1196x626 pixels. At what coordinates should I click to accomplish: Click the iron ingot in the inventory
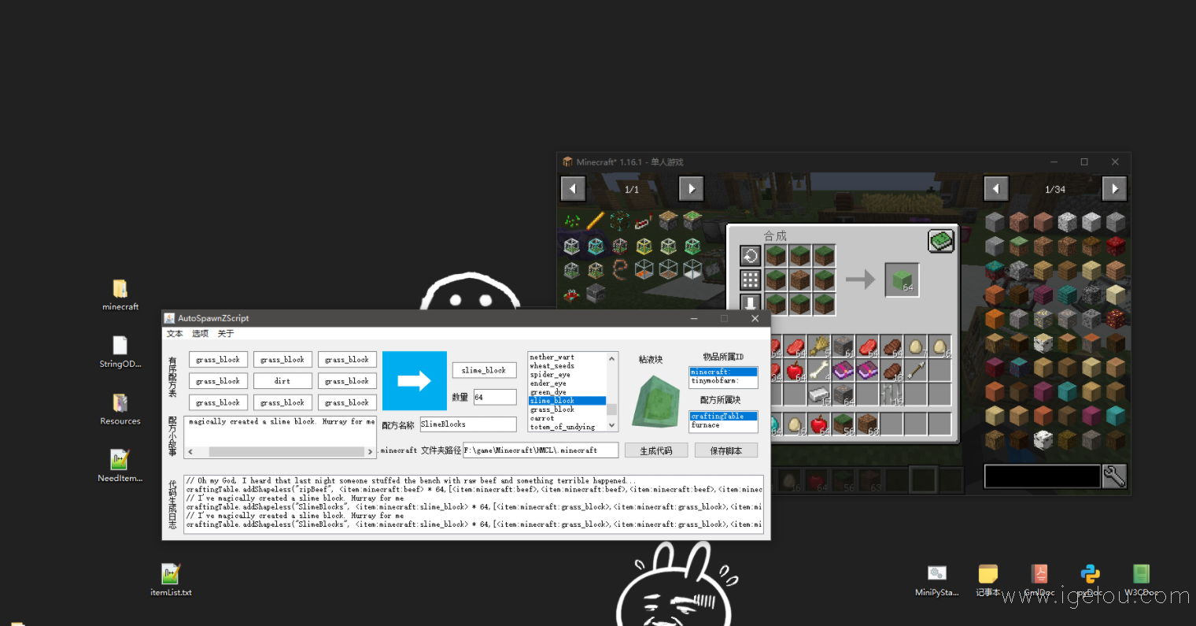[x=819, y=394]
